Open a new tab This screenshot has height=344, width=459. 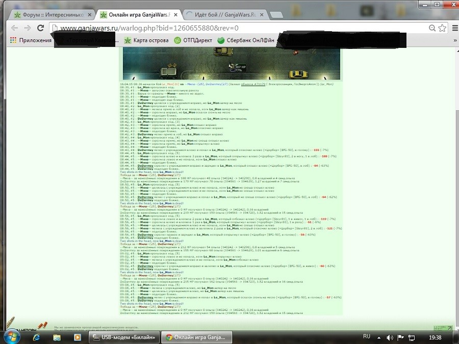tap(276, 15)
